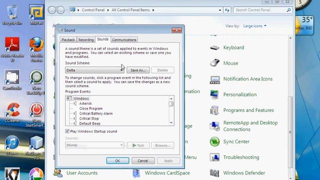Screen dimensions: 320x180
Task: Select the Critical Stop event
Action: coord(89,118)
